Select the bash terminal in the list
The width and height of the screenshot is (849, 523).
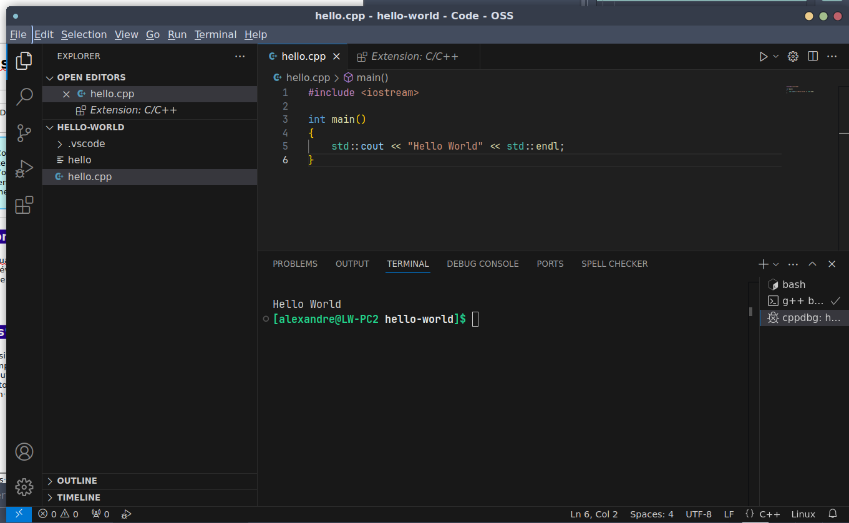[x=793, y=284]
